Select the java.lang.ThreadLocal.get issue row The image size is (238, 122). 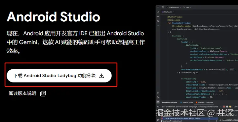click(189, 121)
